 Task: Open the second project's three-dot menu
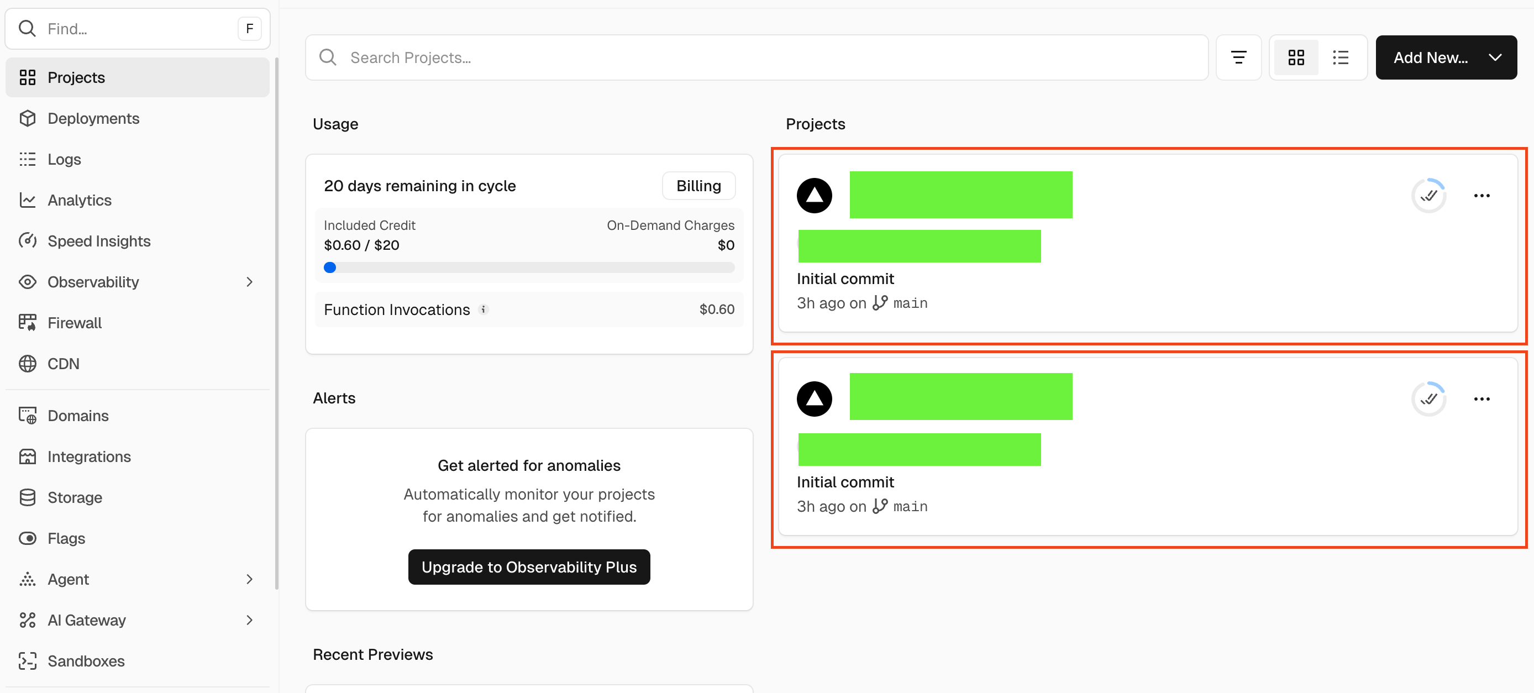pyautogui.click(x=1481, y=399)
